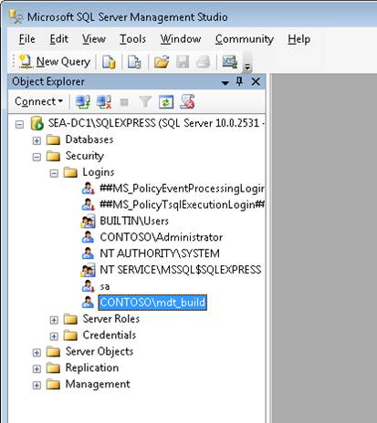
Task: Click the CONTOSO\Administrator user icon
Action: click(x=88, y=237)
